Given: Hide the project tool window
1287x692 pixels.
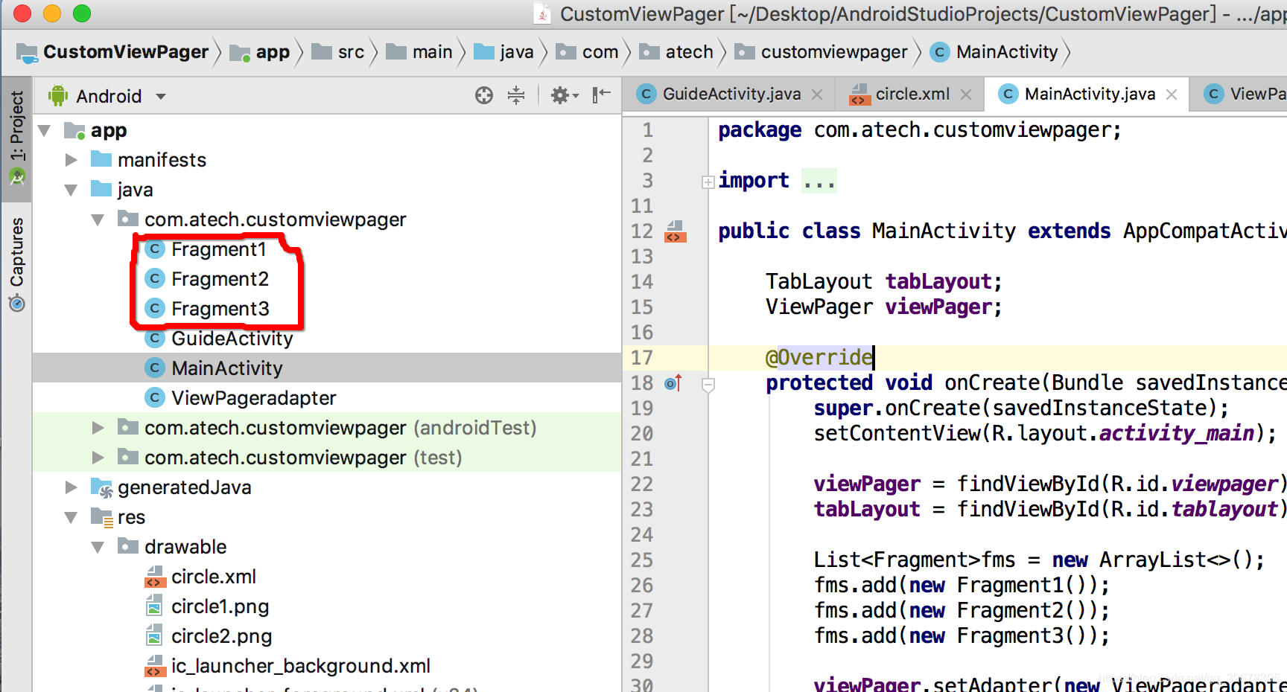Looking at the screenshot, I should pos(601,94).
